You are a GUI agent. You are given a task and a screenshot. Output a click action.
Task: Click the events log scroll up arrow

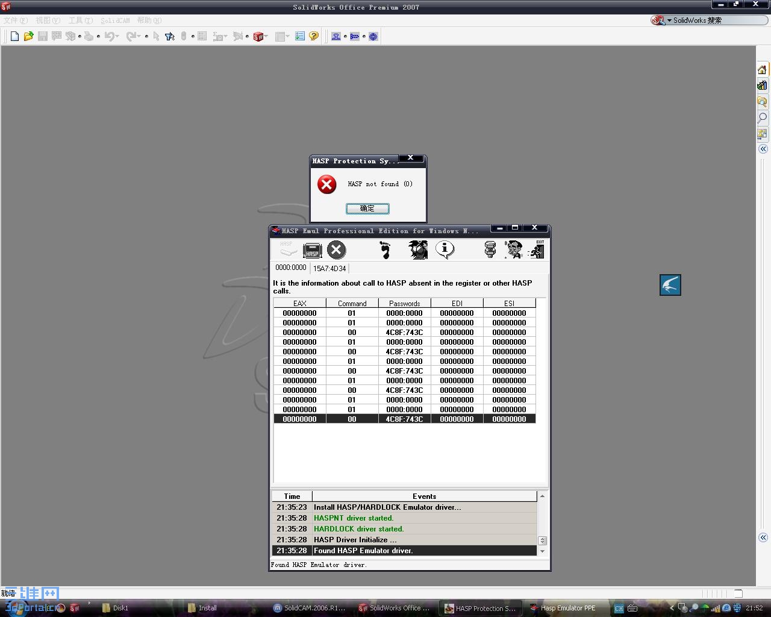(x=542, y=496)
